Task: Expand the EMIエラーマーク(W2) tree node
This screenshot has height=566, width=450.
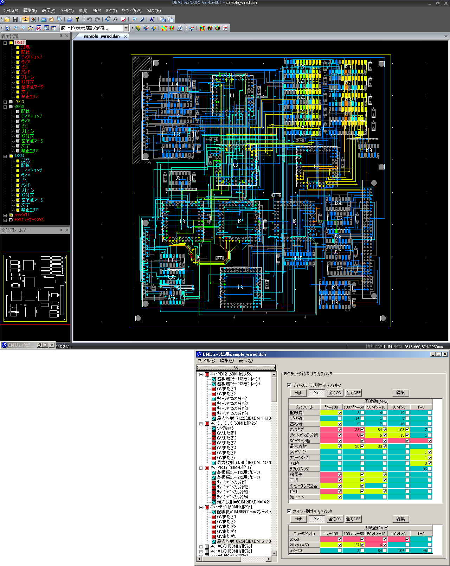Action: [x=5, y=220]
